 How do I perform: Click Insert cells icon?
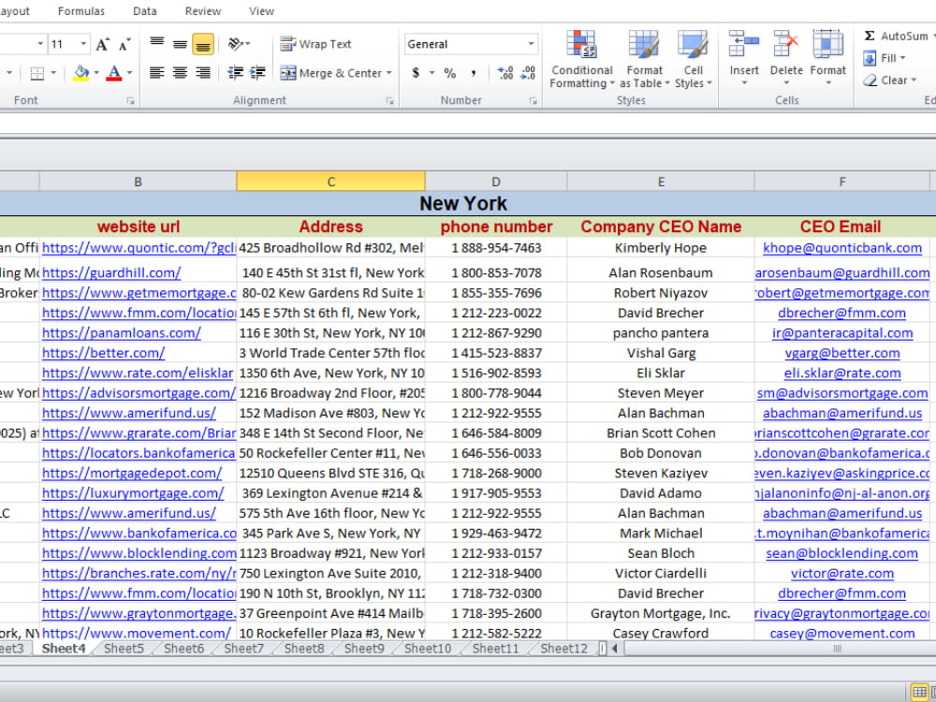[x=744, y=45]
